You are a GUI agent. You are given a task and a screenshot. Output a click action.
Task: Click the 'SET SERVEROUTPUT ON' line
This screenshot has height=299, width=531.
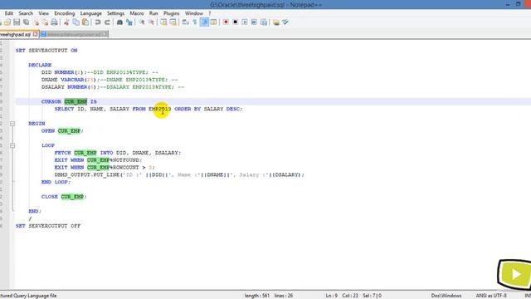46,51
